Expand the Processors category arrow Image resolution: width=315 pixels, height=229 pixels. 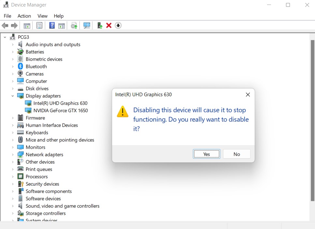tap(13, 177)
